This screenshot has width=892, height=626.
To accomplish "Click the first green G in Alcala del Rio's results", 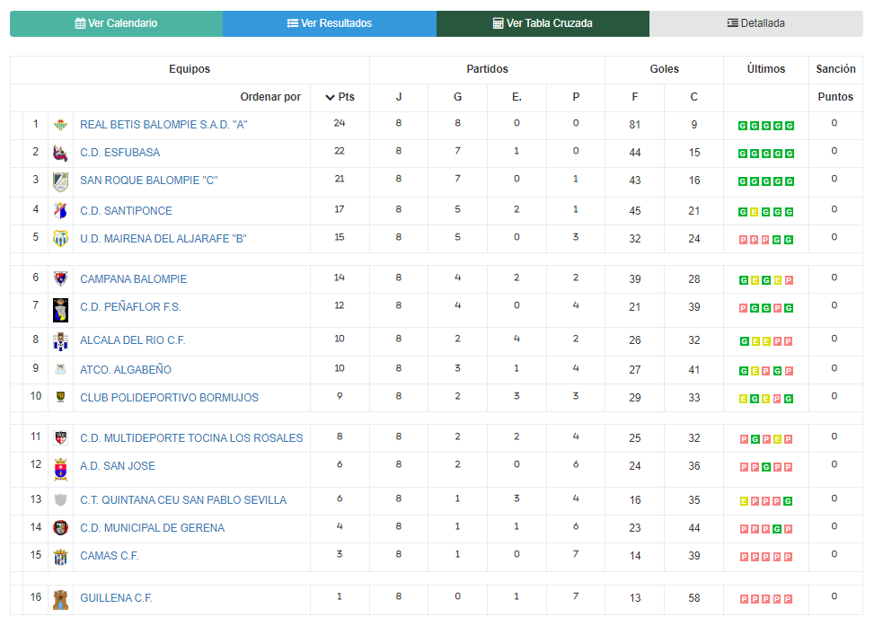I will (744, 341).
